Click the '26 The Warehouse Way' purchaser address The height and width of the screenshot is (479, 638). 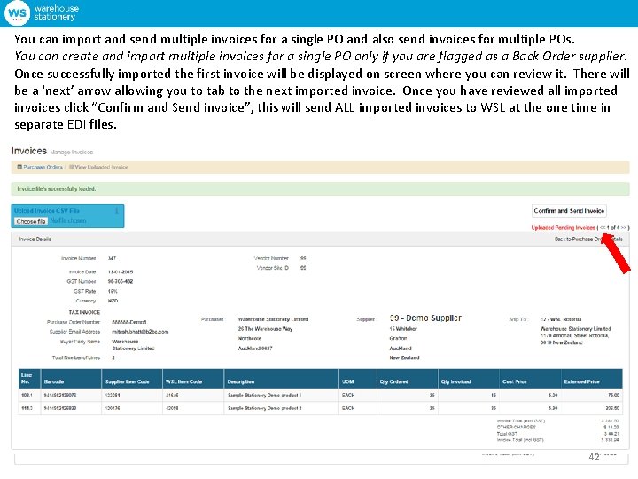click(x=265, y=329)
